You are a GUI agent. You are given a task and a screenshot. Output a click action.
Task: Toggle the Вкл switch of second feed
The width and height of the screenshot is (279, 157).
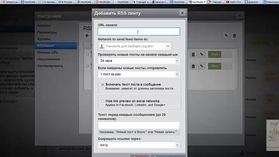[x=220, y=66]
